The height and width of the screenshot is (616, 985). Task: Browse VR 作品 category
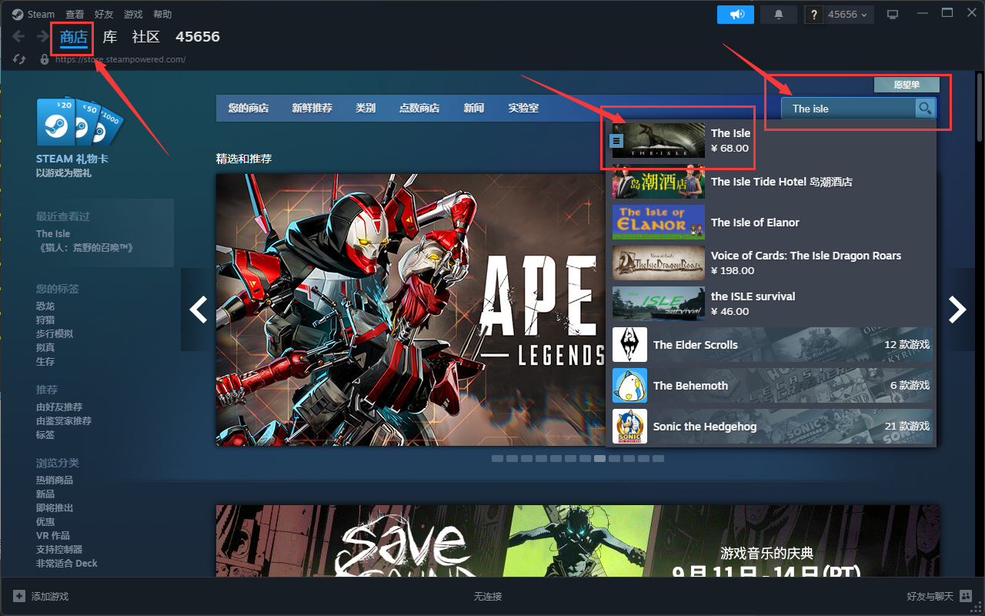53,535
